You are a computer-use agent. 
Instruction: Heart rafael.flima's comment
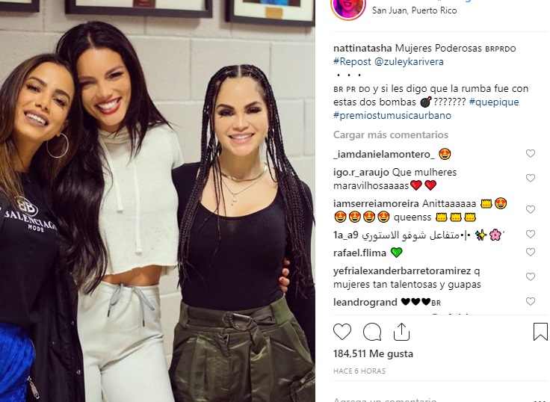click(x=531, y=252)
